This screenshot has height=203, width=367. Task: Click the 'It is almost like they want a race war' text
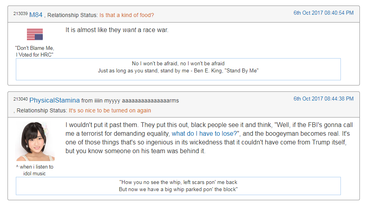tap(117, 30)
